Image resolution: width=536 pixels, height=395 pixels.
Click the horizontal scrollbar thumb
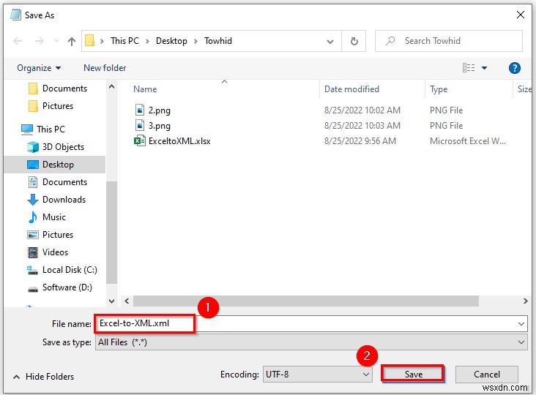point(306,301)
